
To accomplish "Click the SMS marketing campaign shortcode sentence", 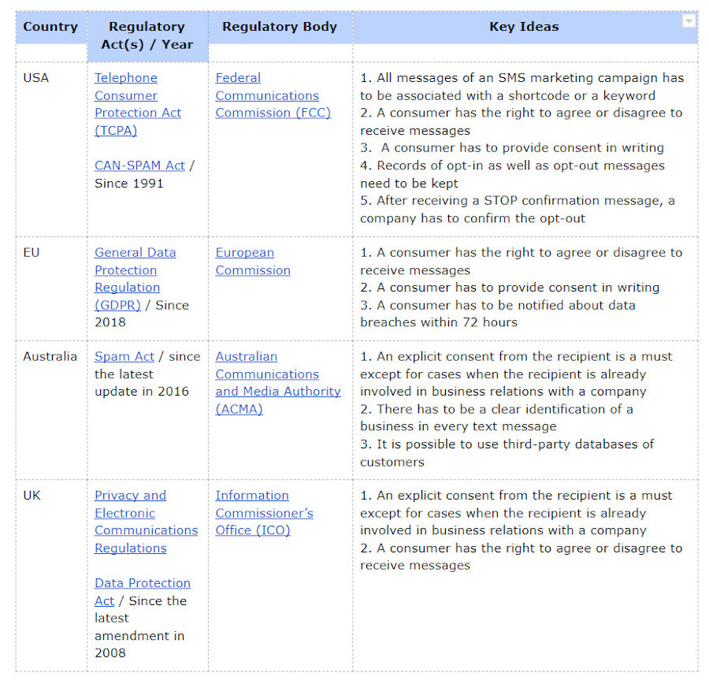I will 522,87.
